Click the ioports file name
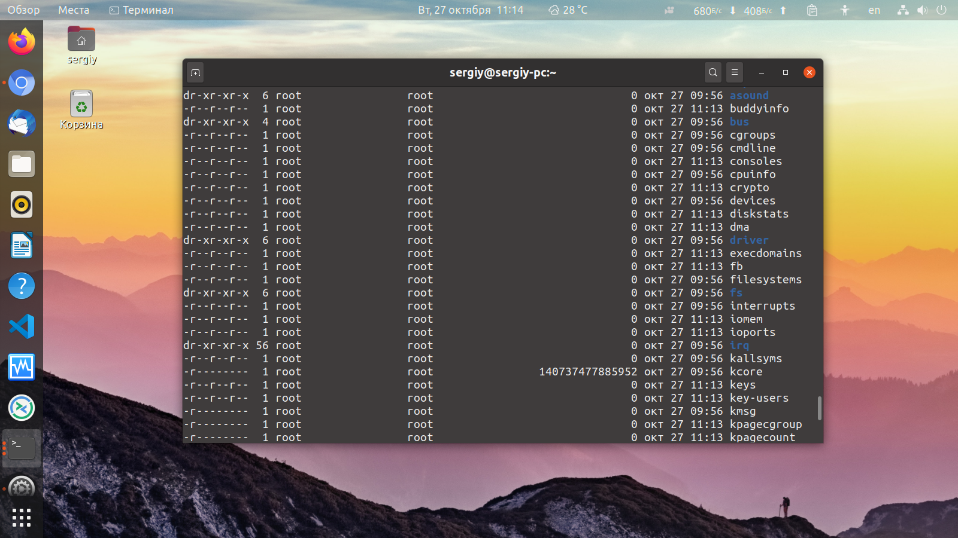Viewport: 958px width, 538px height. [x=753, y=332]
